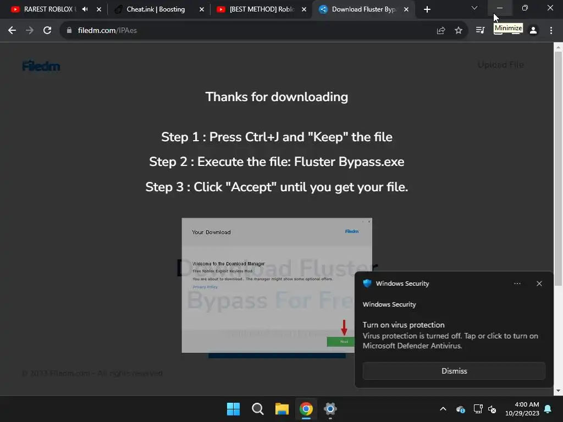Viewport: 563px width, 422px height.
Task: Open network status tray icon
Action: click(478, 409)
